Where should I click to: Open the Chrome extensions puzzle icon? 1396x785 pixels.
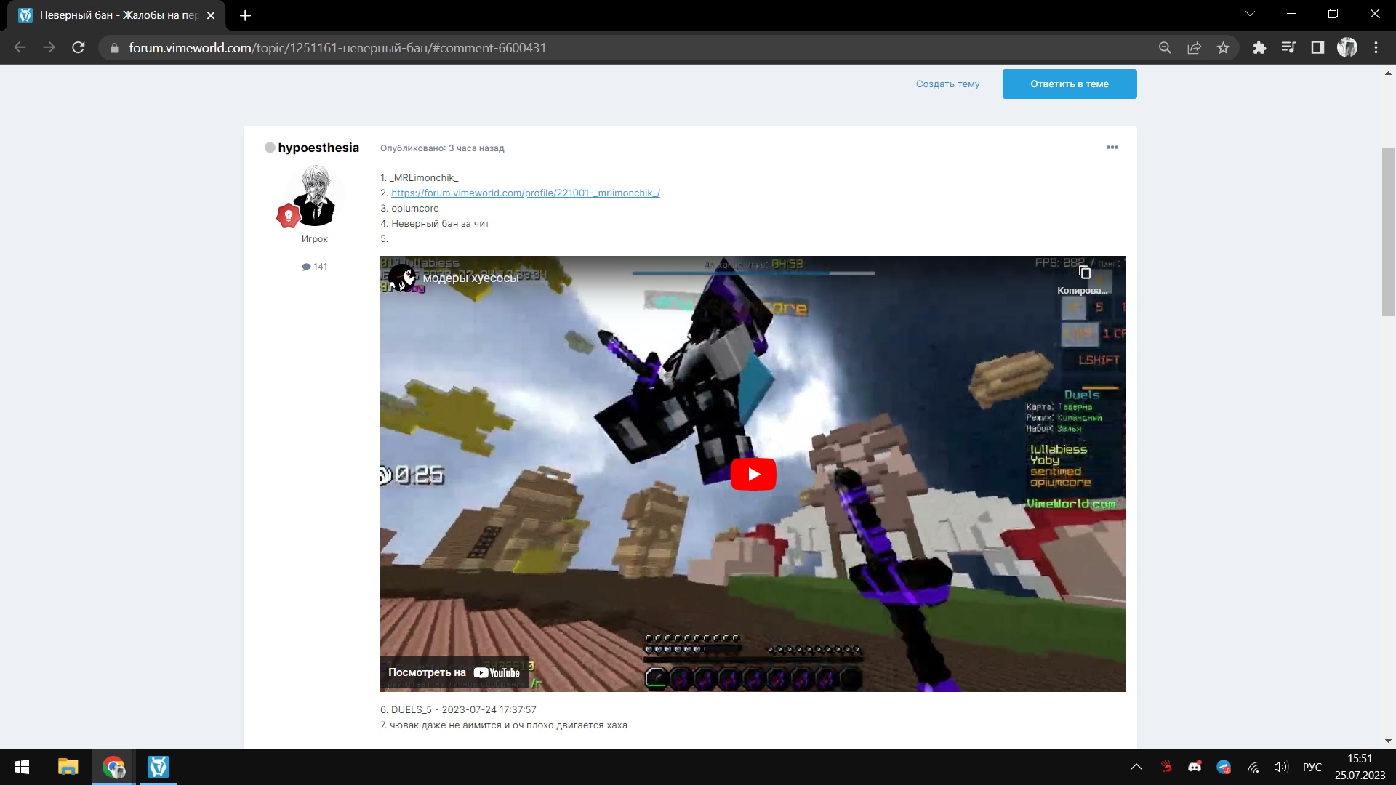1259,48
